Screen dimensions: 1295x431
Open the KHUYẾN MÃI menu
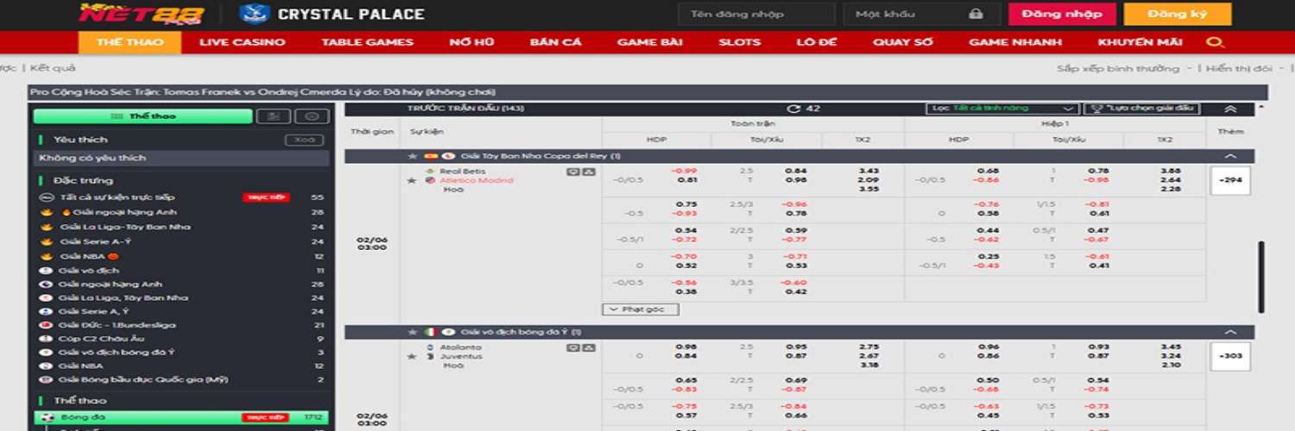1140,42
